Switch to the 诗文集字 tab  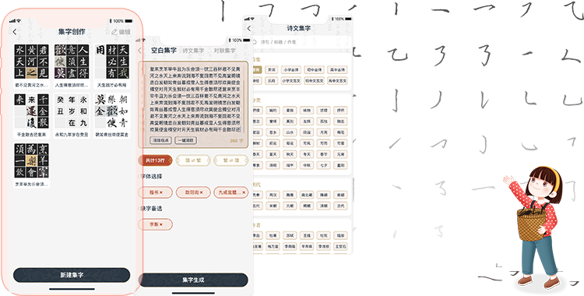tap(193, 51)
